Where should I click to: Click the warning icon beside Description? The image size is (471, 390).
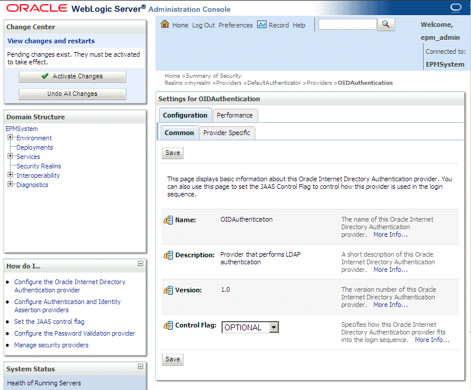pos(168,256)
